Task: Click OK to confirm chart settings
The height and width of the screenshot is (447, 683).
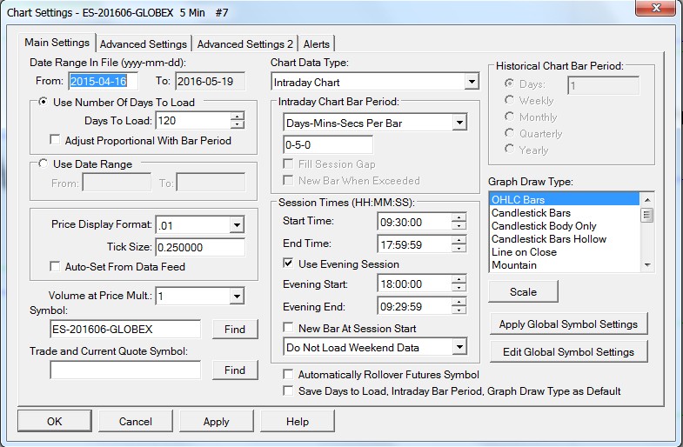Action: (x=55, y=421)
